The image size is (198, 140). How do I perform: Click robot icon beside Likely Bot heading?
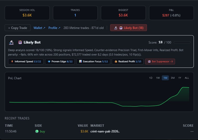[20, 42]
